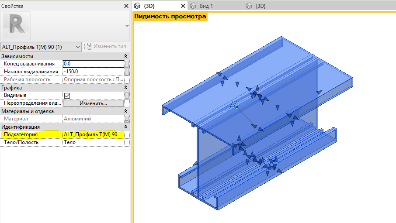Close the Свойства properties panel

[x=126, y=6]
